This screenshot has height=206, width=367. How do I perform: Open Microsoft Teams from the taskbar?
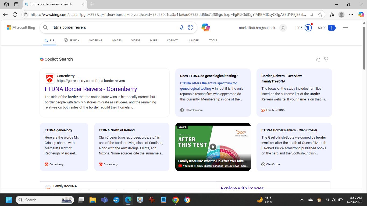[x=104, y=200]
